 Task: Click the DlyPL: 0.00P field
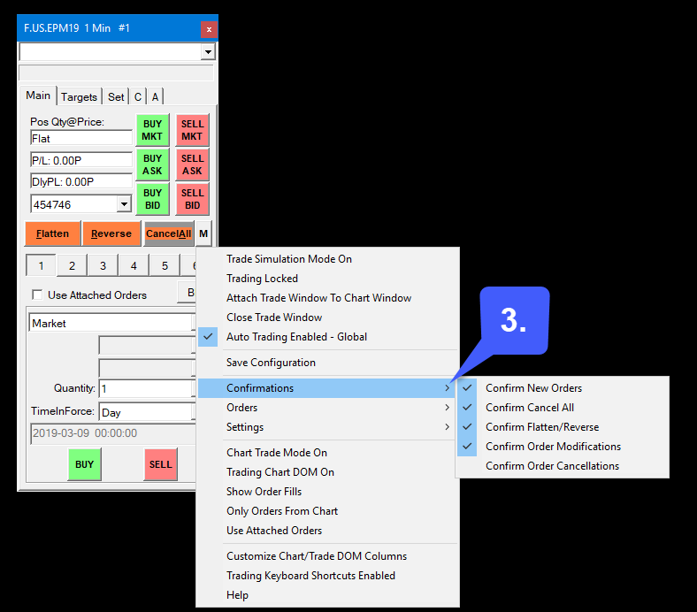(x=81, y=181)
